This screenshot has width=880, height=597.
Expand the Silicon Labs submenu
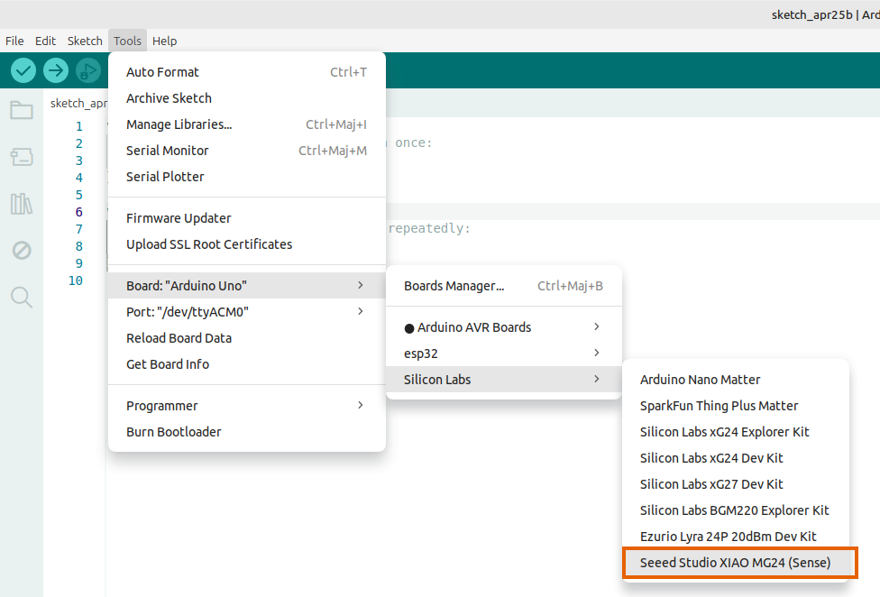(504, 380)
